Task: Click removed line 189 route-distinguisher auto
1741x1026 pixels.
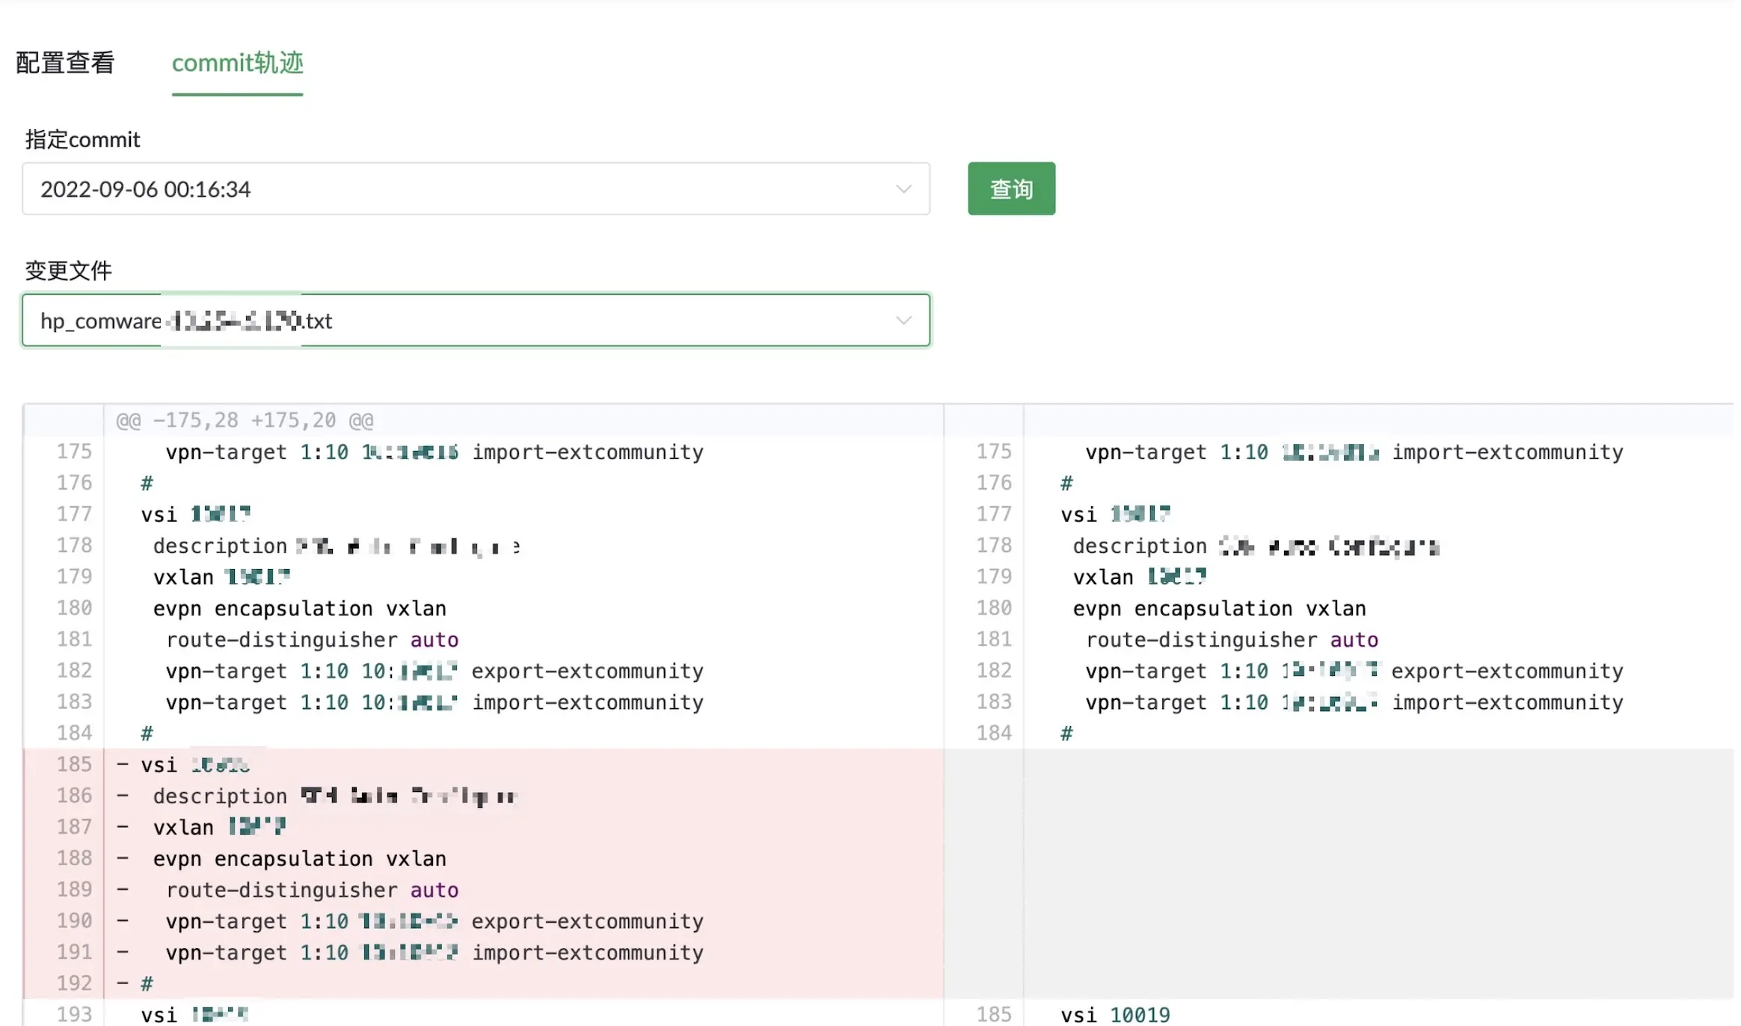Action: [312, 890]
